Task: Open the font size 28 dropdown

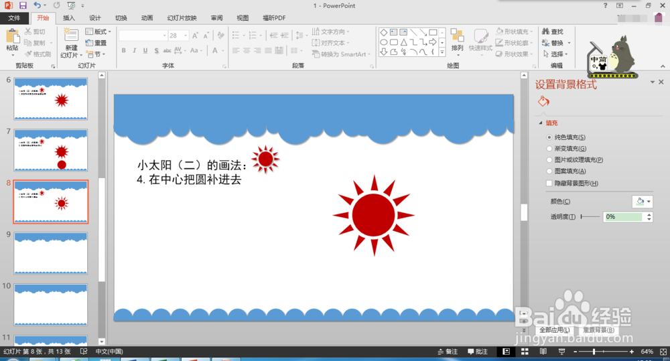Action: pyautogui.click(x=186, y=35)
